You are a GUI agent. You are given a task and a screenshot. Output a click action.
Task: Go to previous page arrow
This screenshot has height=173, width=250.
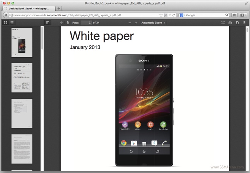point(61,23)
